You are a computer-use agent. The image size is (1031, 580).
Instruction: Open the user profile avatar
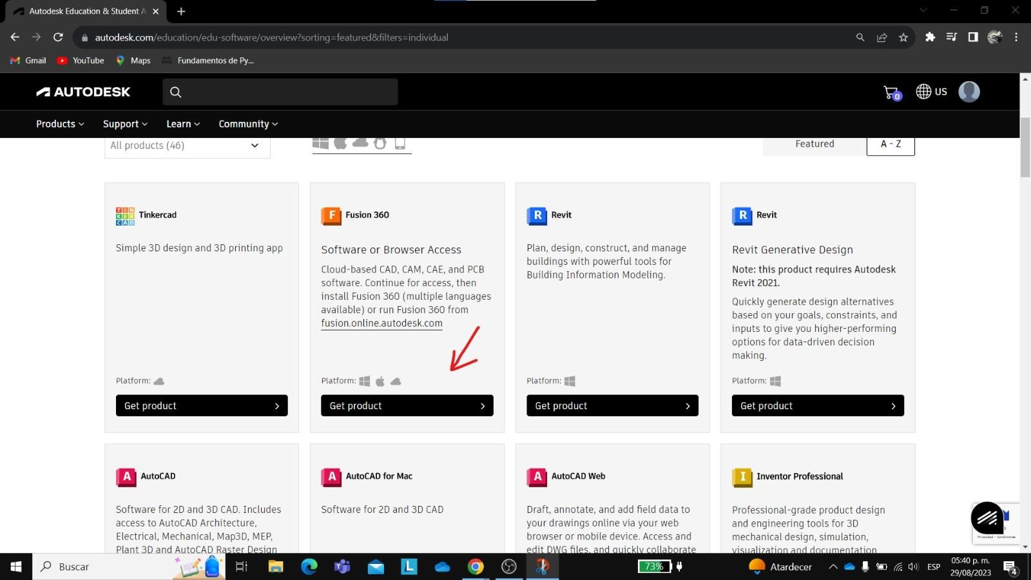(968, 92)
